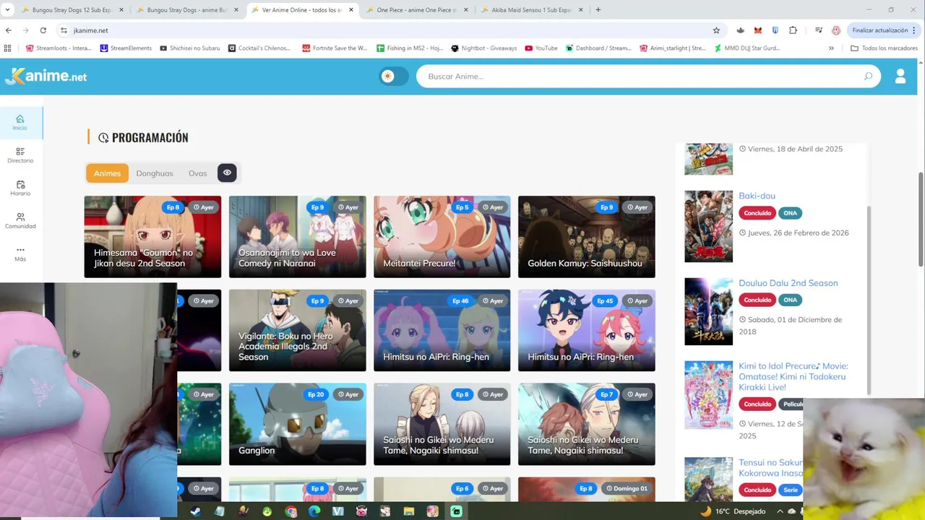925x520 pixels.
Task: Switch to the One Piece browser tab
Action: coord(417,10)
